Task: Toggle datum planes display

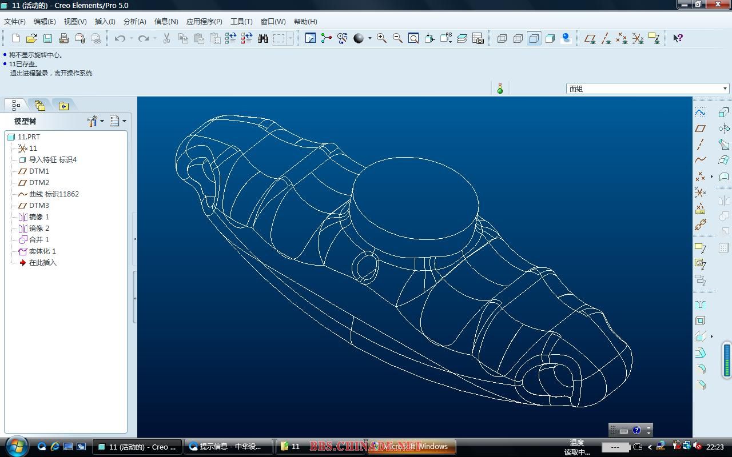Action: [x=590, y=38]
